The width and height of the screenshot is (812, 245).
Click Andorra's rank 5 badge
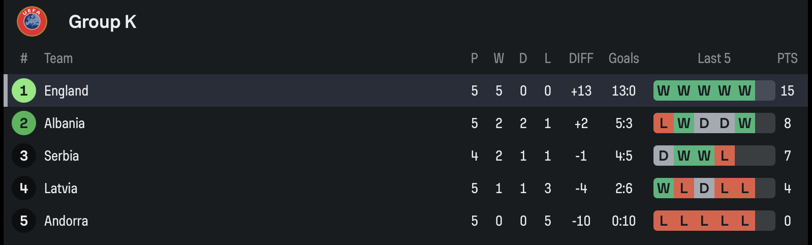[24, 221]
